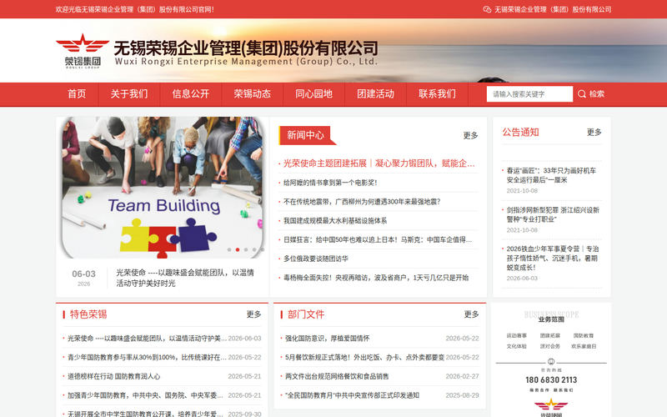This screenshot has width=667, height=417.
Task: Open the 荣锡动态 navigation item
Action: tap(253, 94)
